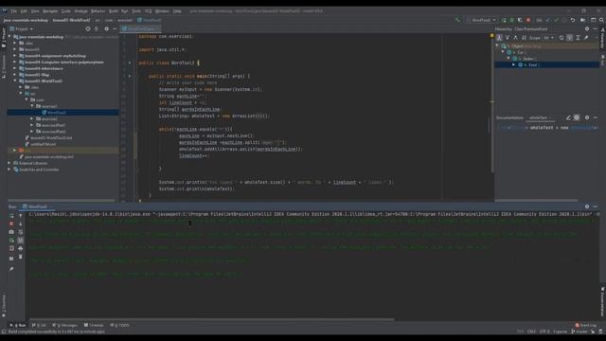Click run gutter arrow beside class WordTool2

click(130, 63)
